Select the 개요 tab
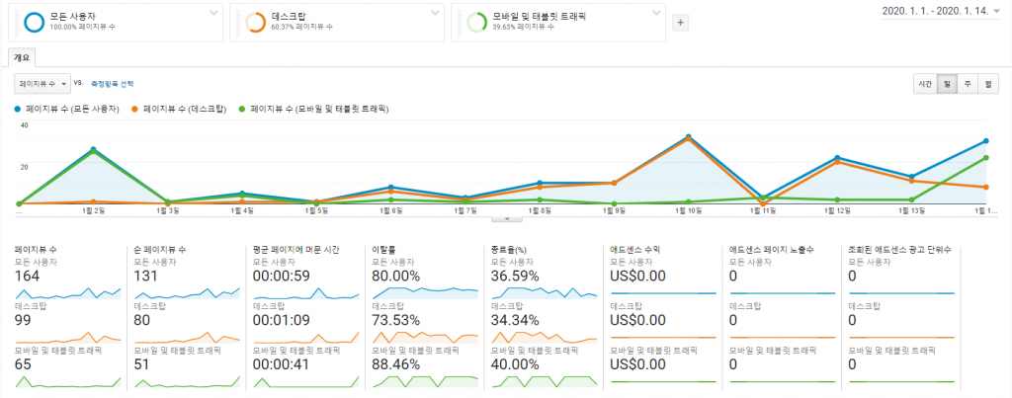 [21, 58]
